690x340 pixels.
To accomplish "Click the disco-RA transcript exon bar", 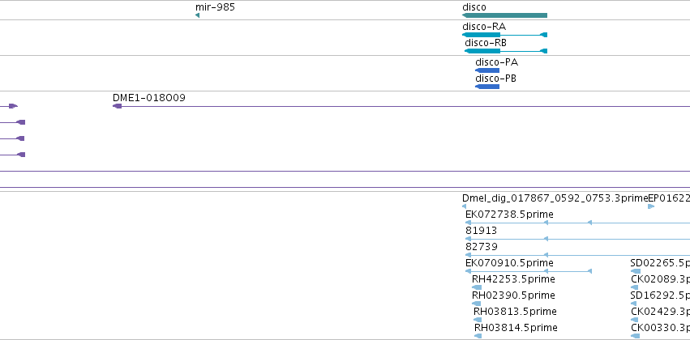I will pyautogui.click(x=481, y=35).
